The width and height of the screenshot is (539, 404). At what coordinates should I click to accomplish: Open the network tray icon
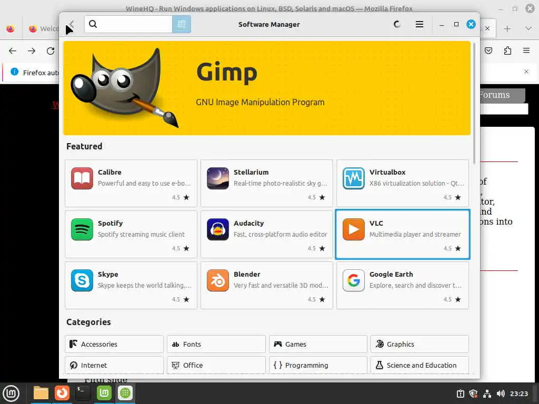point(487,393)
